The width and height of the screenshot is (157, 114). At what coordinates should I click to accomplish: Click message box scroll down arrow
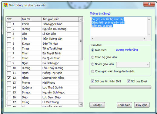(x=149, y=34)
